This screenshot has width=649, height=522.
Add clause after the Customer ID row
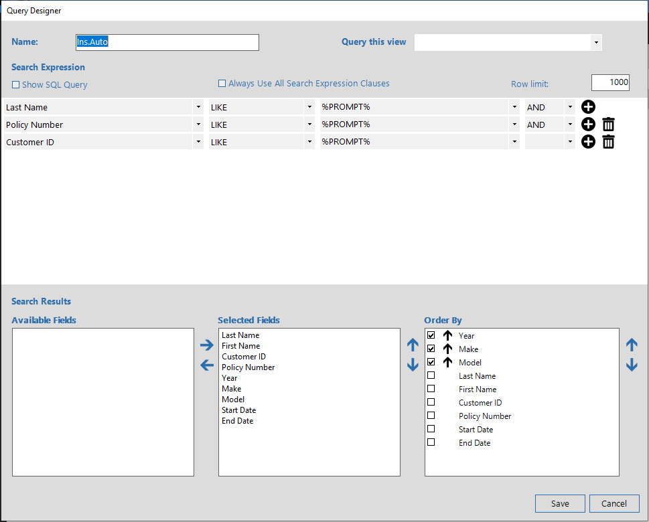click(x=588, y=142)
